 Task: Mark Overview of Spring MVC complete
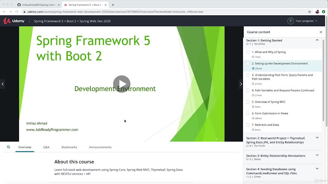coord(248,102)
